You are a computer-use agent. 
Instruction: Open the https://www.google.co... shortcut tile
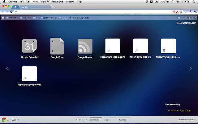tap(168, 46)
